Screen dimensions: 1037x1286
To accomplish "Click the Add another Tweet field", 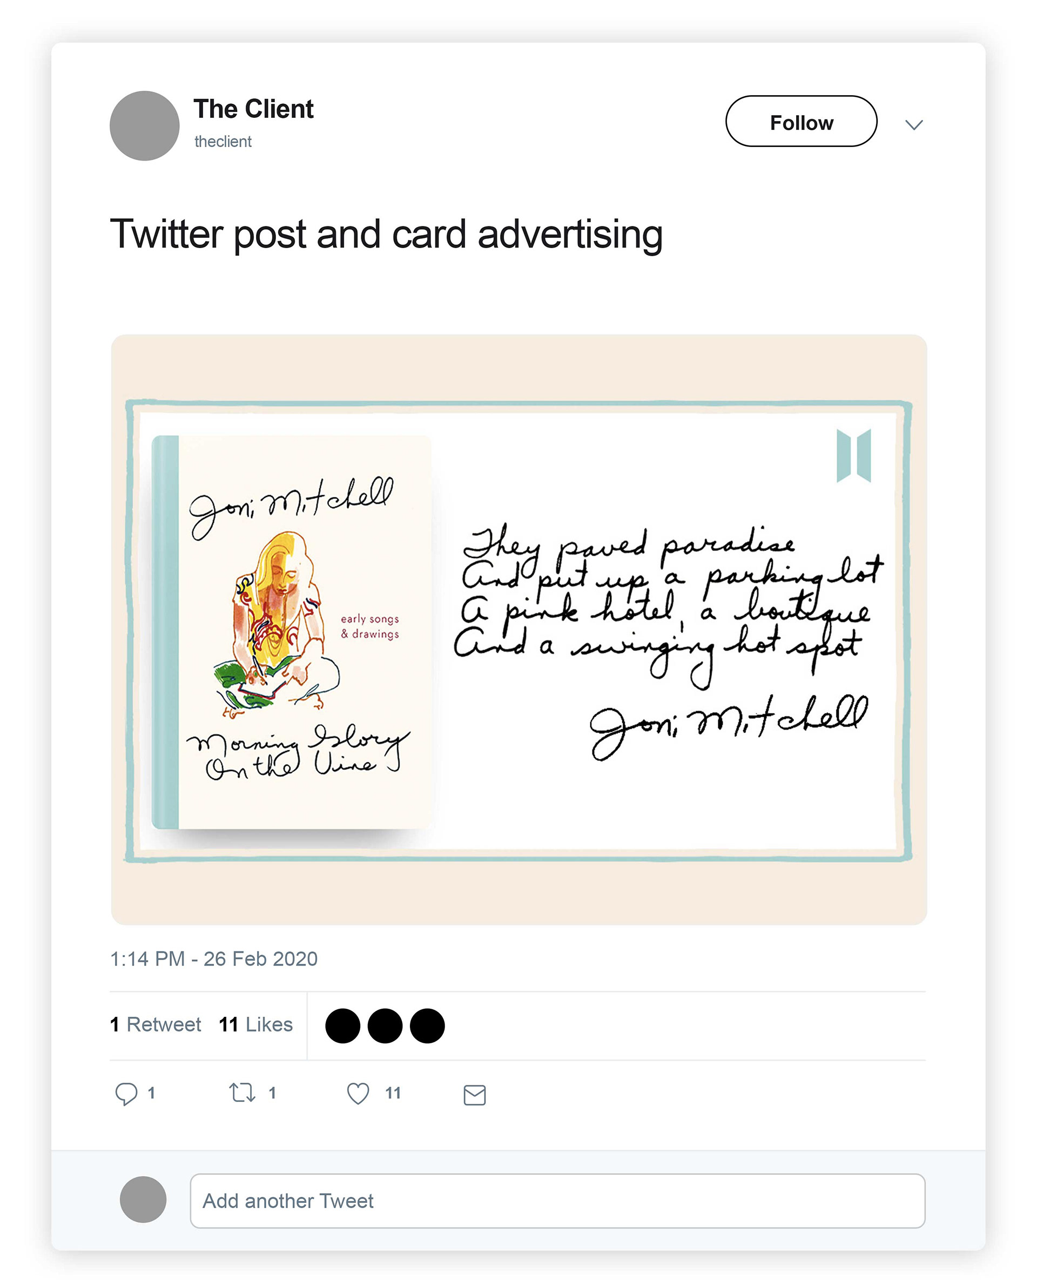I will click(557, 1201).
